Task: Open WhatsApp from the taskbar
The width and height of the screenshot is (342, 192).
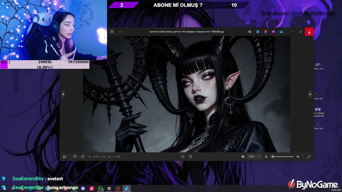Action: (100, 189)
